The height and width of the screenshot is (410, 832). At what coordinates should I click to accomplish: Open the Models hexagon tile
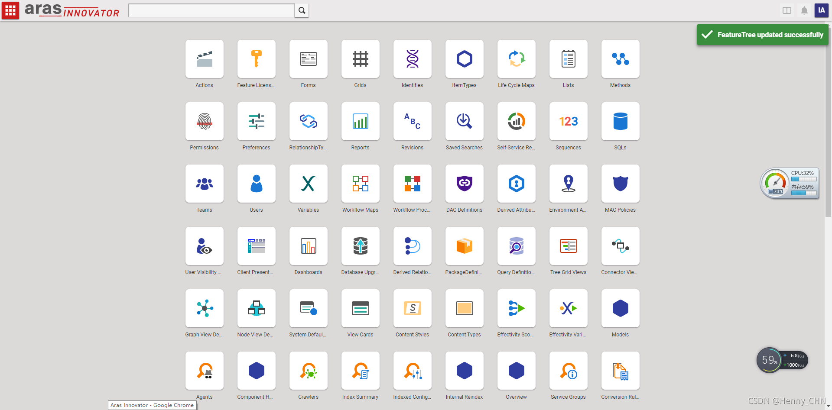[x=621, y=308]
